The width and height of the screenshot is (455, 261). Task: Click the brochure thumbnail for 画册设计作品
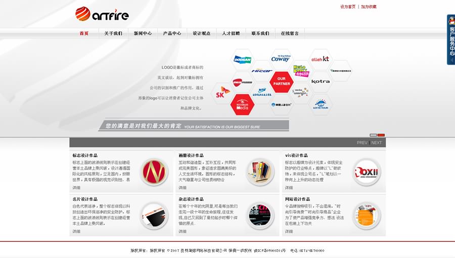coord(260,172)
